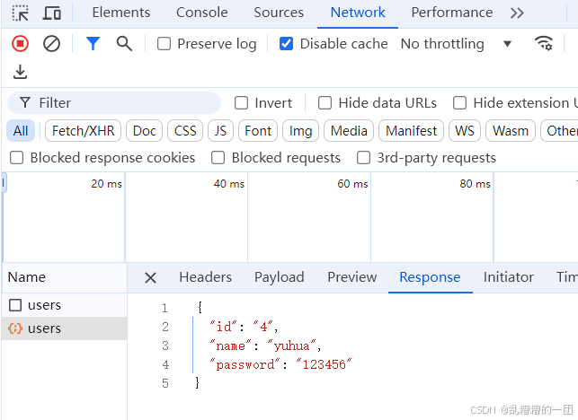Screen dimensions: 578x420
Task: Filter requests by All types
Action: coord(21,131)
